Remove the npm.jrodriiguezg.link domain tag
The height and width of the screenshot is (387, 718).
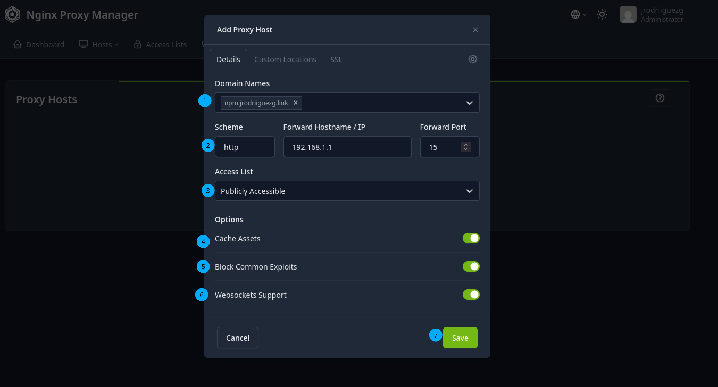click(296, 103)
